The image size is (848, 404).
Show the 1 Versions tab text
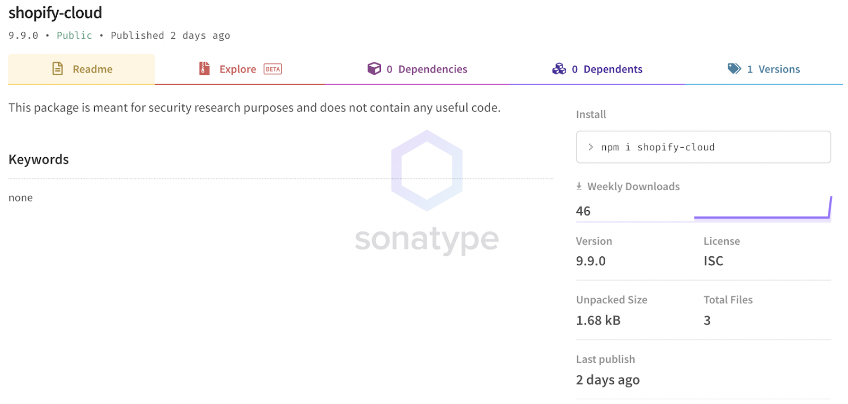(x=773, y=69)
